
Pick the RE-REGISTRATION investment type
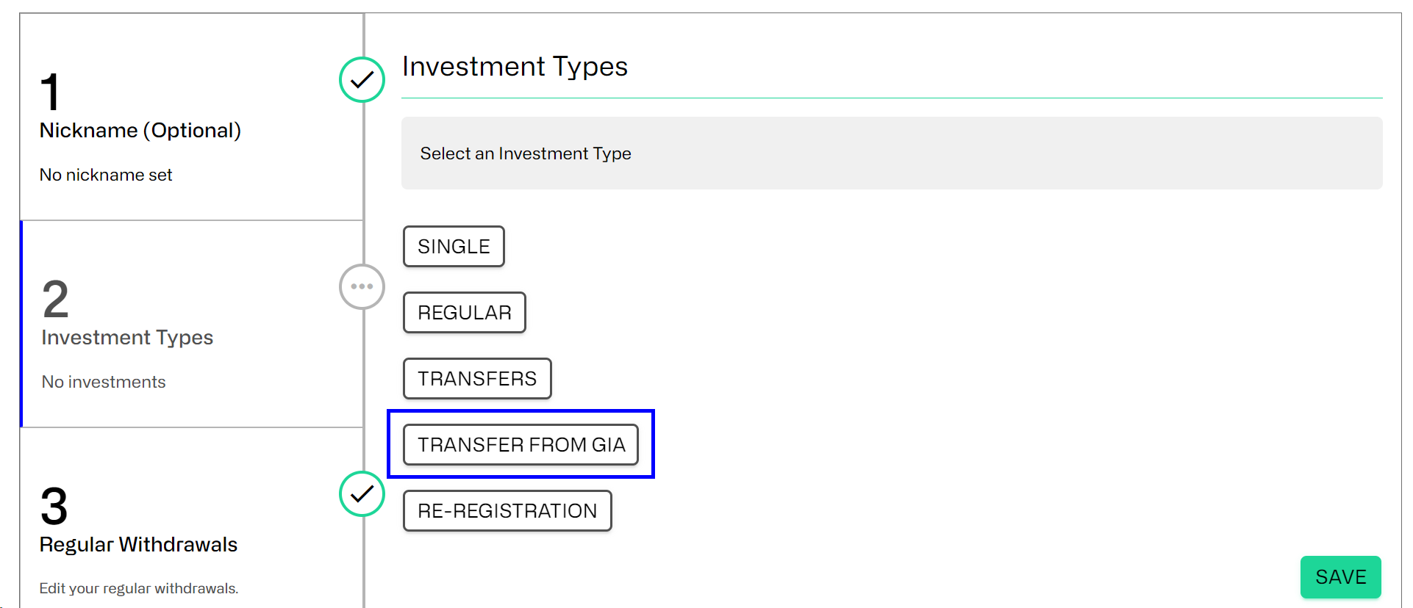(x=507, y=510)
